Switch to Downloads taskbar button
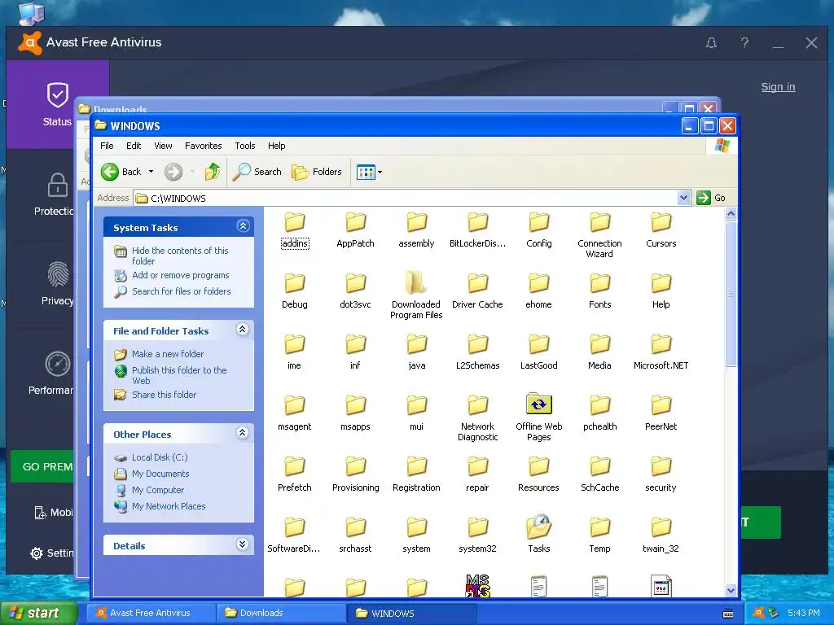The height and width of the screenshot is (625, 834). (281, 614)
